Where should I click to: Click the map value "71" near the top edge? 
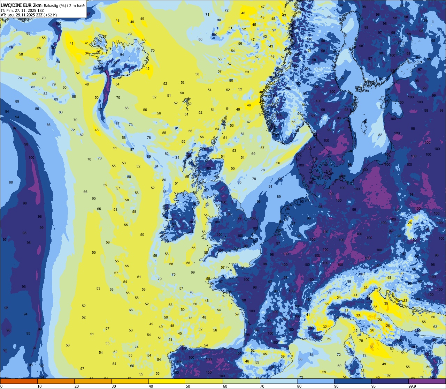207,15
